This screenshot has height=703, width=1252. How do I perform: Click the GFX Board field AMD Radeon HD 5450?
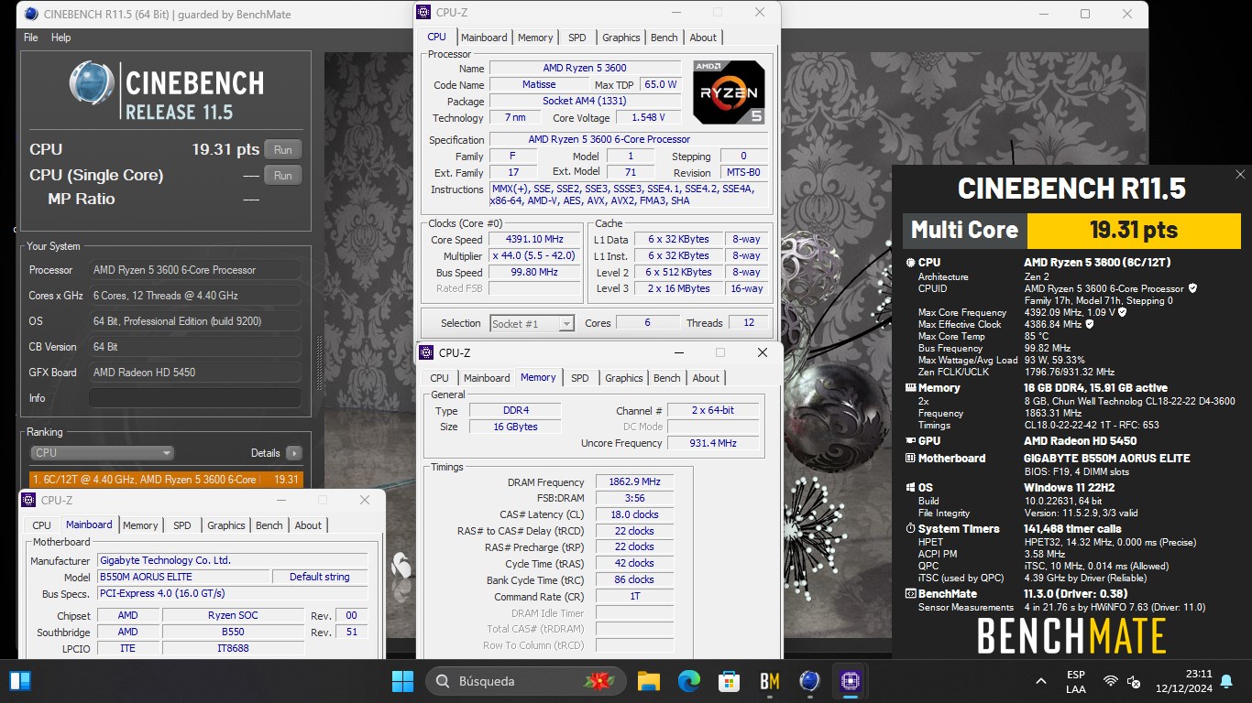(195, 373)
